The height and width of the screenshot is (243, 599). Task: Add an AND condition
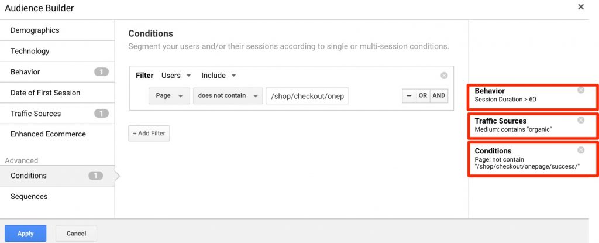click(x=439, y=95)
